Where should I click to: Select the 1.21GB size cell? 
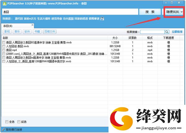115,50
